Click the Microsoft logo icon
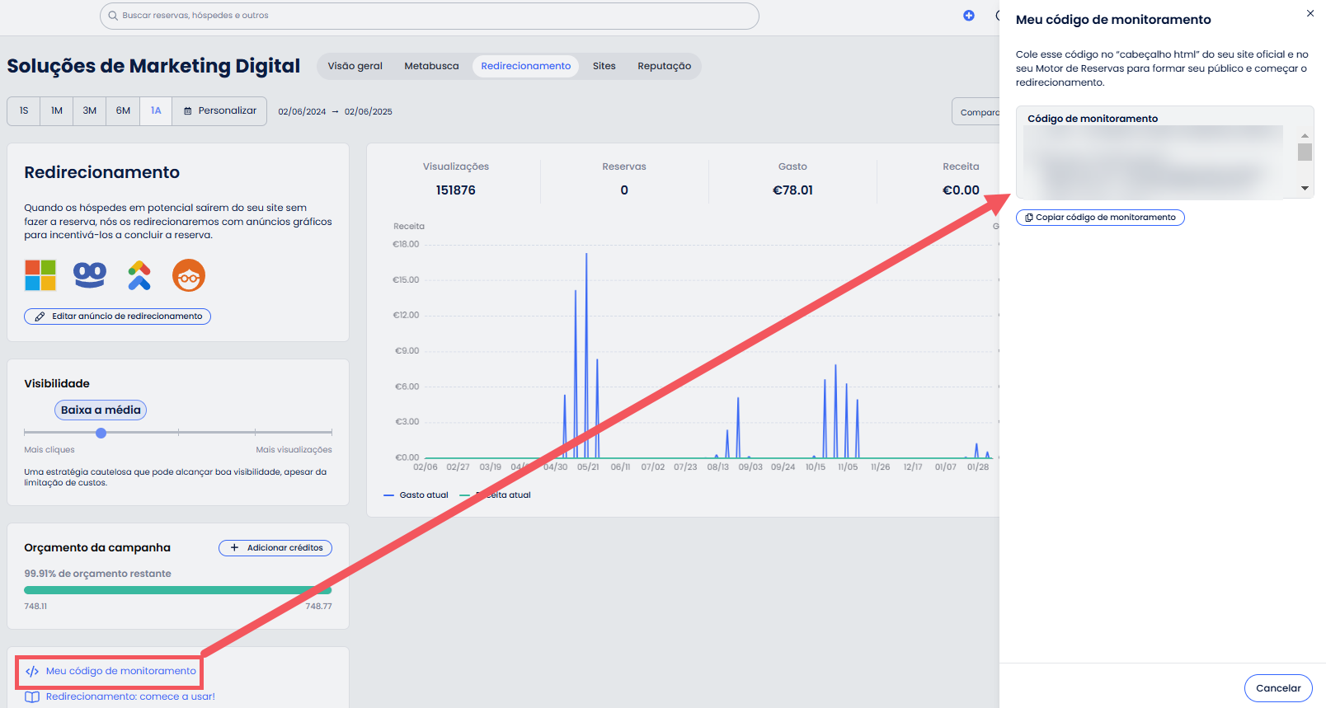This screenshot has width=1326, height=708. click(x=40, y=275)
